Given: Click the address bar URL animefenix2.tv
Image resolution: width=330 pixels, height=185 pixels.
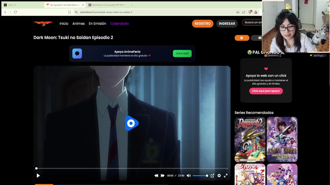Looking at the screenshot, I should click(106, 12).
